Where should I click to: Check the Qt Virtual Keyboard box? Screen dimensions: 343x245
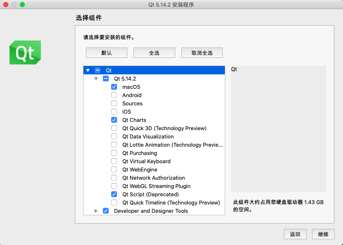(114, 162)
